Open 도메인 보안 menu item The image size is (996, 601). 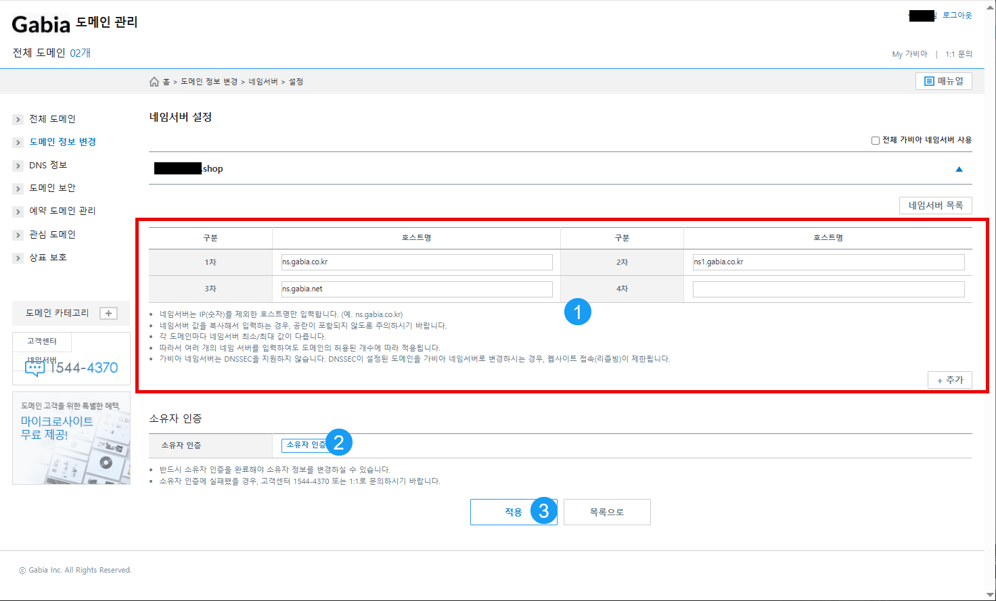click(52, 188)
